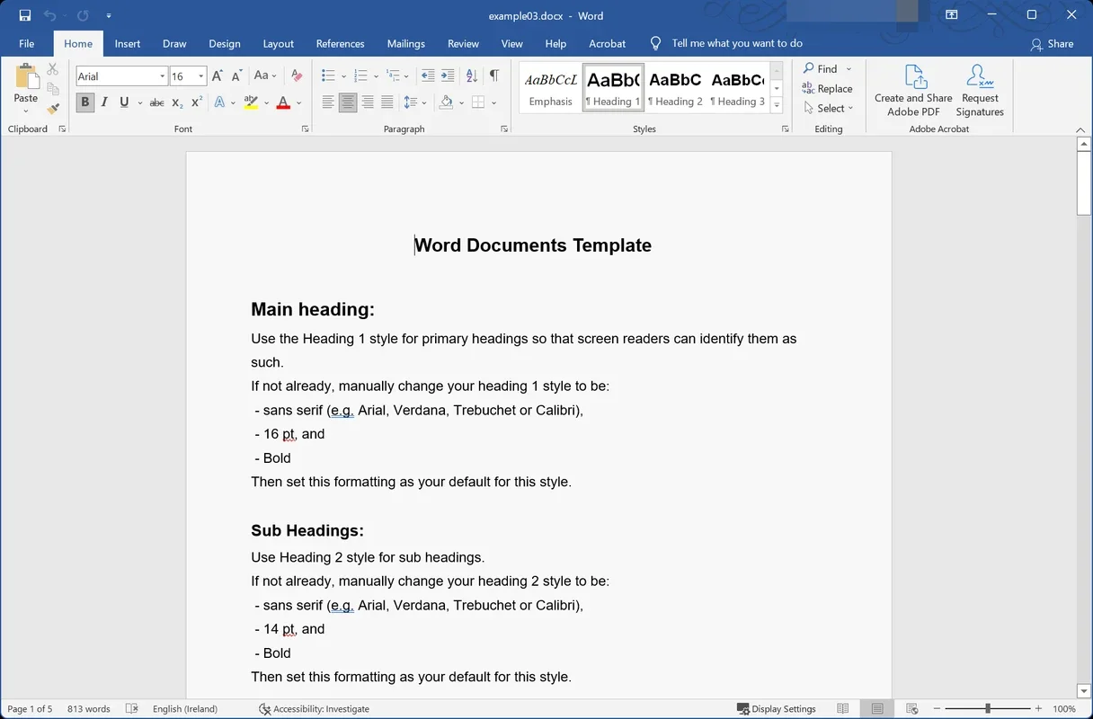The image size is (1093, 719).
Task: Toggle bold formatting
Action: pos(84,102)
